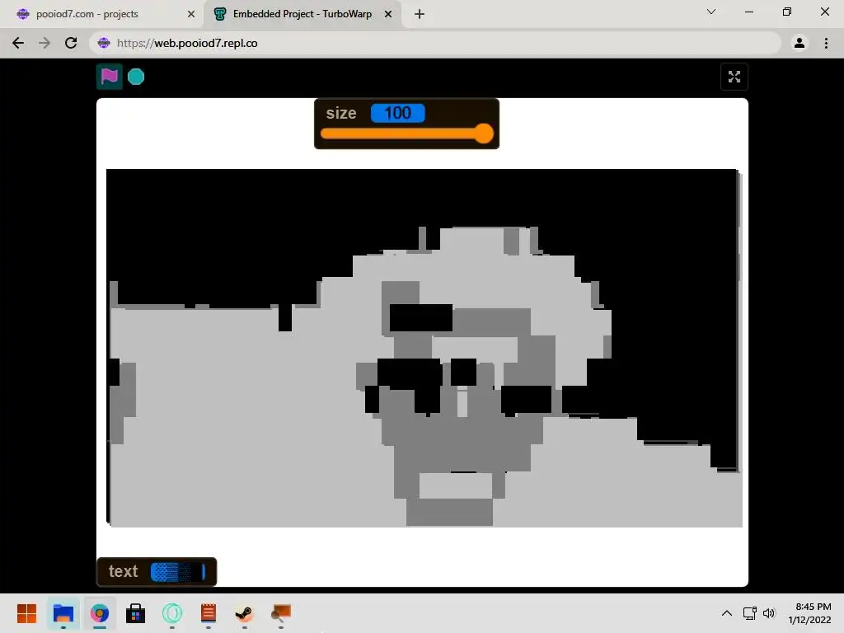Open the browser three-dot menu
This screenshot has height=633, width=844.
tap(826, 43)
